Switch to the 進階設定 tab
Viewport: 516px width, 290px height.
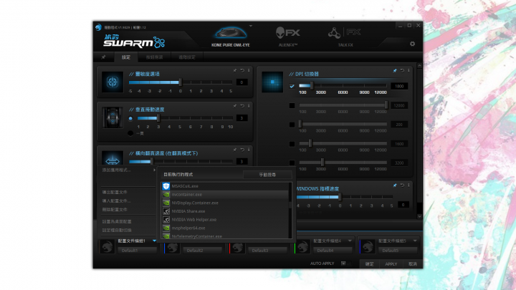click(x=187, y=57)
